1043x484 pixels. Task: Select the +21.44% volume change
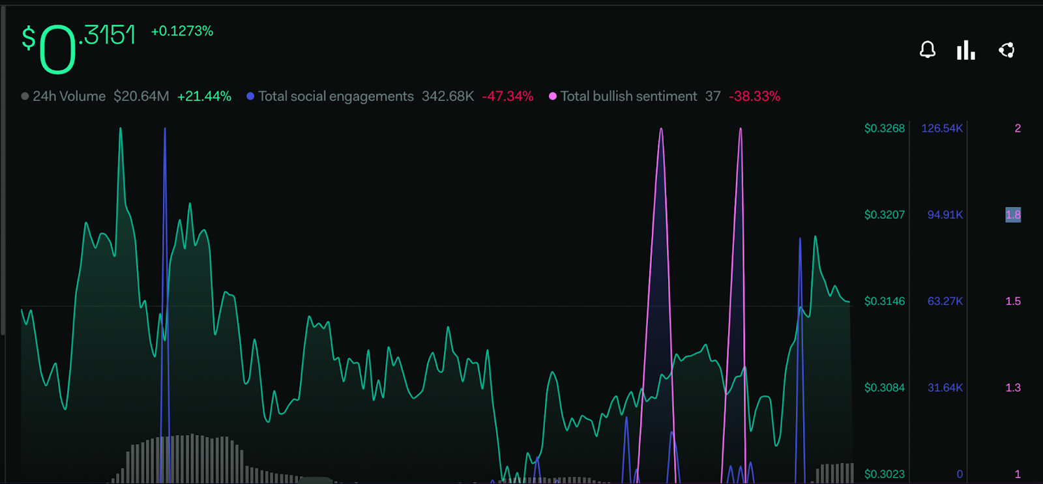coord(204,96)
